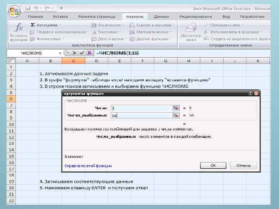Viewport: 279px width, 209px height.
Task: Open the Автосумма sigma menu
Action: (45, 25)
